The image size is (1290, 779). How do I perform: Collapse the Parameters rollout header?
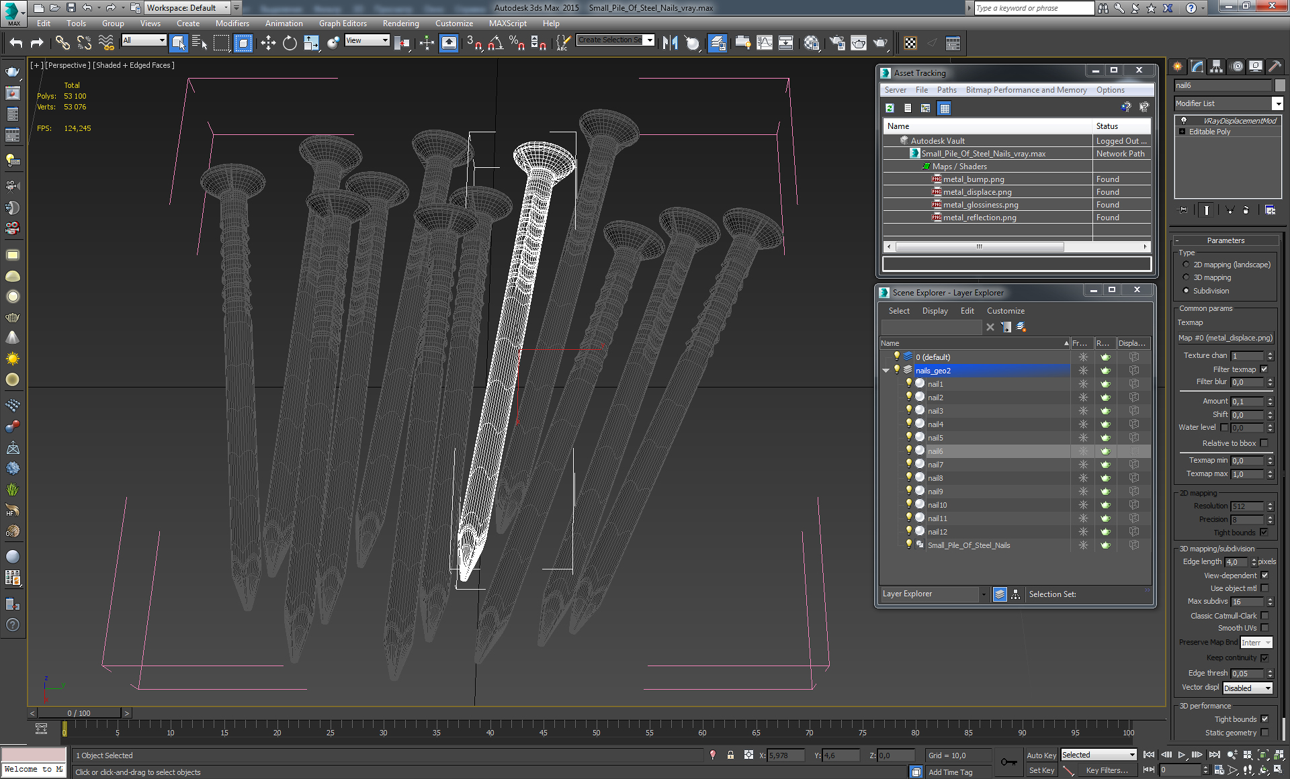click(x=1225, y=240)
